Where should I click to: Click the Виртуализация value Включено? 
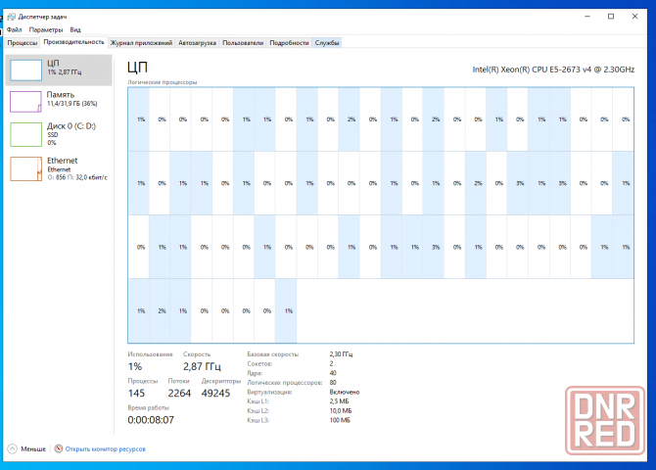[x=345, y=392]
